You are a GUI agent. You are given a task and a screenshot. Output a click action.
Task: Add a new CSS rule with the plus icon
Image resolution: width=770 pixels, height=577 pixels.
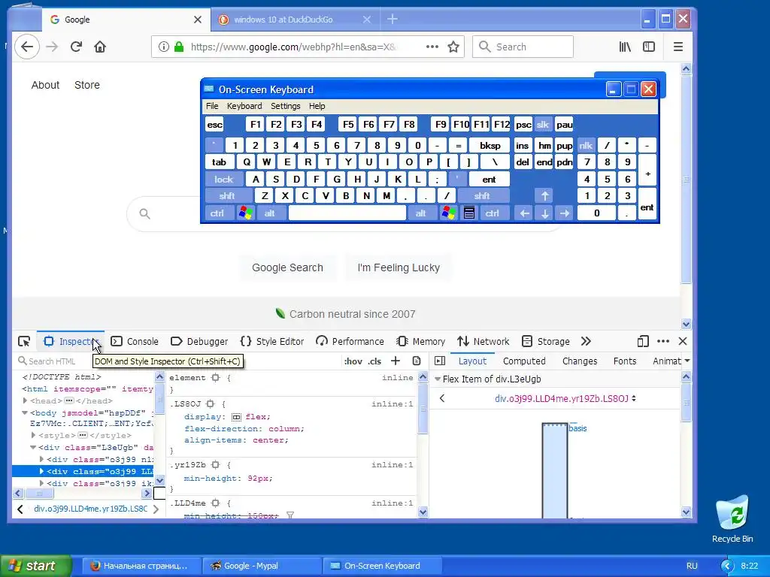pos(396,361)
